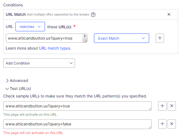Delete the query=true test URL row

pos(172,106)
